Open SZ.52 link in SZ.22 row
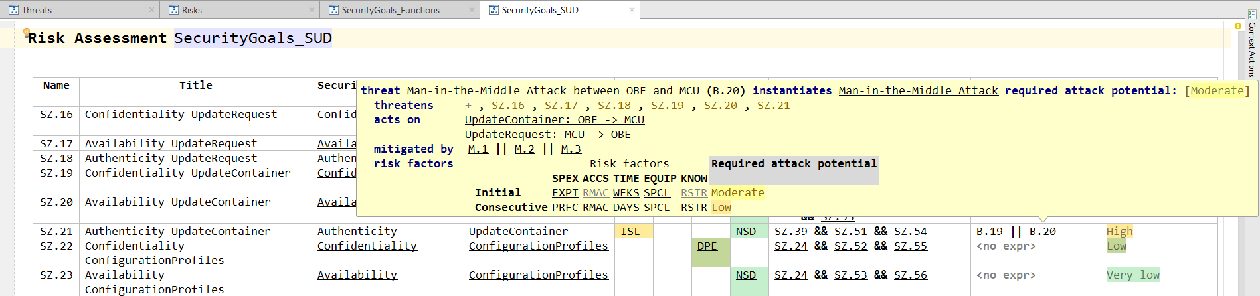 pos(851,246)
